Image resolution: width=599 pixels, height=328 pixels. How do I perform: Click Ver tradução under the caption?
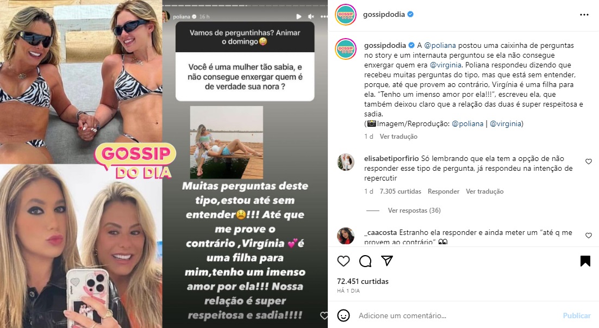pos(398,137)
